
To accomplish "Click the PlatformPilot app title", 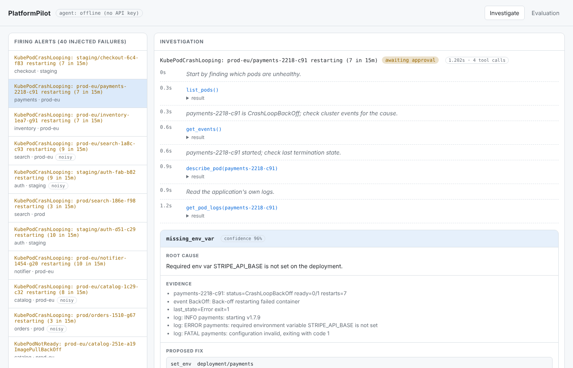I will 29,13.
